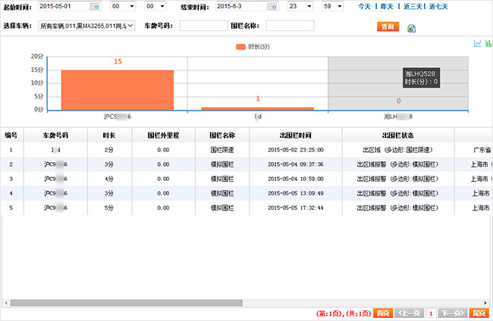This screenshot has width=493, height=321.
Task: Click the horizontal scrollbar thumb
Action: [x=127, y=303]
